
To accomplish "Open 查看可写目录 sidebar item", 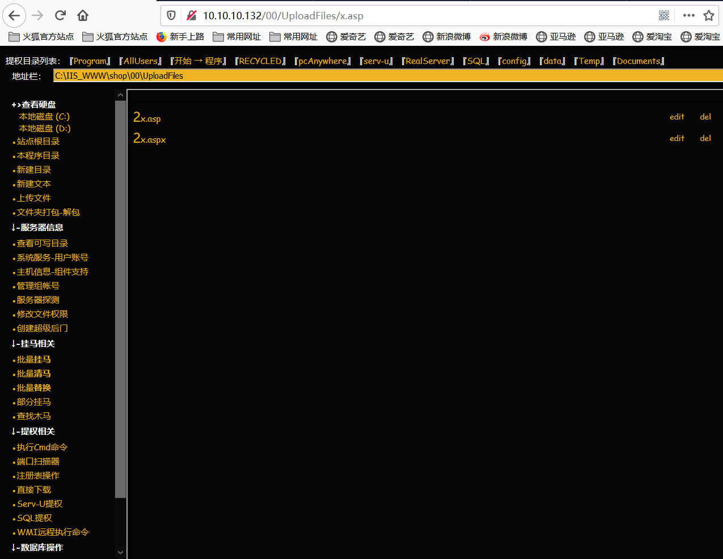I will [42, 244].
